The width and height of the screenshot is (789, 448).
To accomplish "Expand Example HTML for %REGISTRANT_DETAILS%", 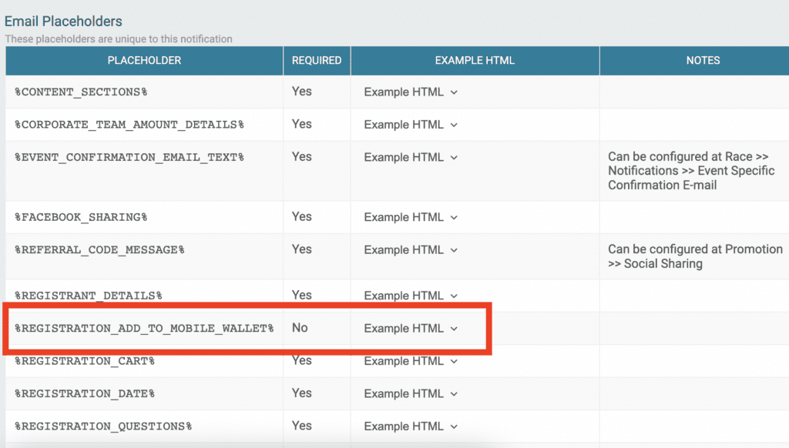I will click(x=411, y=296).
